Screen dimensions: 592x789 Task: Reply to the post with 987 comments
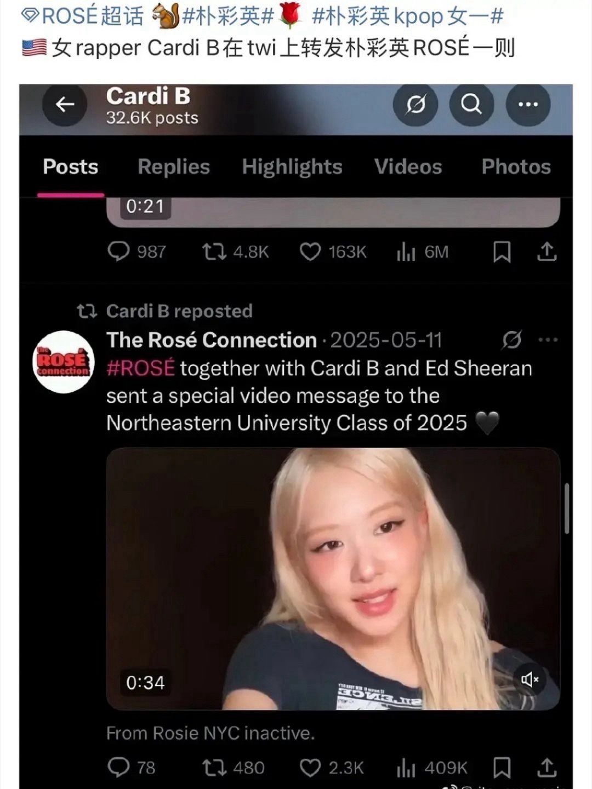click(x=118, y=251)
